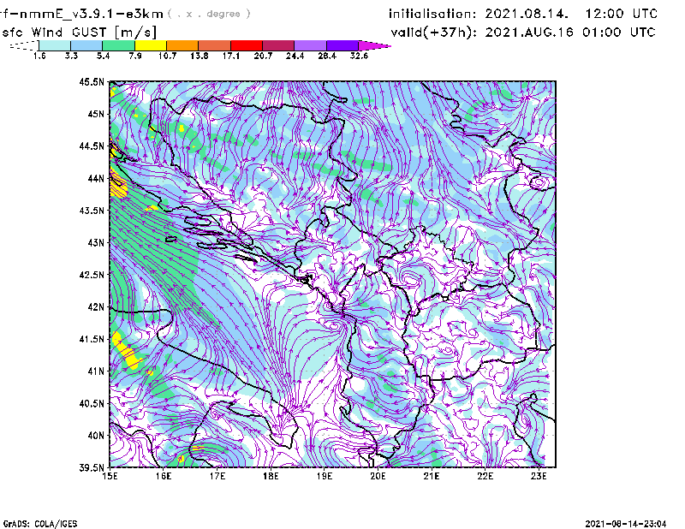Screen dimensions: 685x529
Task: Click the red 17.1–20.7 legend swatch
Action: point(247,45)
